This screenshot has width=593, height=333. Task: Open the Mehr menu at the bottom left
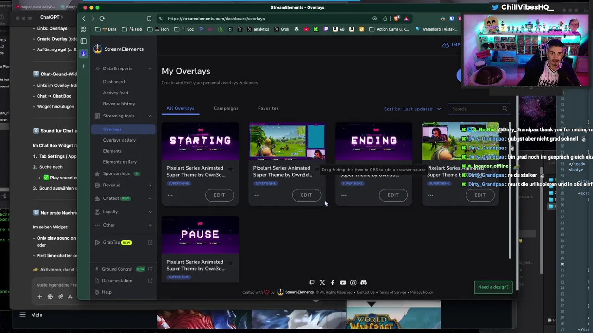[x=32, y=315]
